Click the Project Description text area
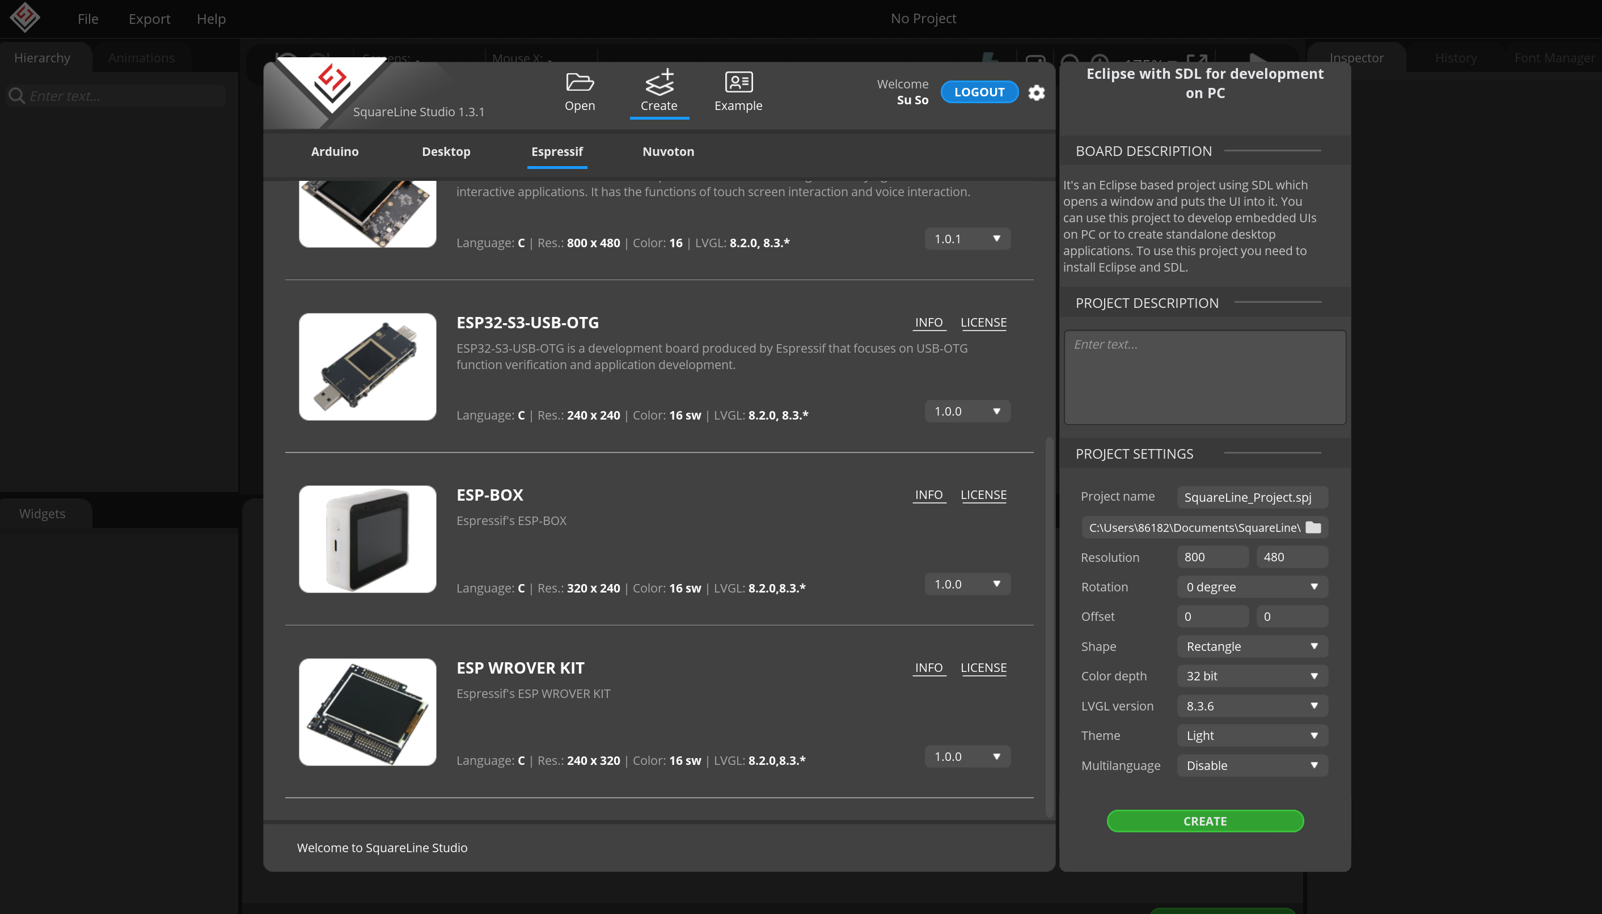The height and width of the screenshot is (914, 1602). pyautogui.click(x=1204, y=377)
